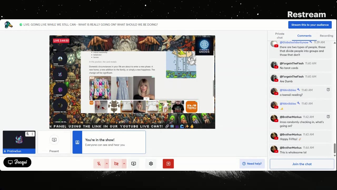This screenshot has width=337, height=190.
Task: Click the @166nibbles name on toenail comment
Action: pos(288,90)
